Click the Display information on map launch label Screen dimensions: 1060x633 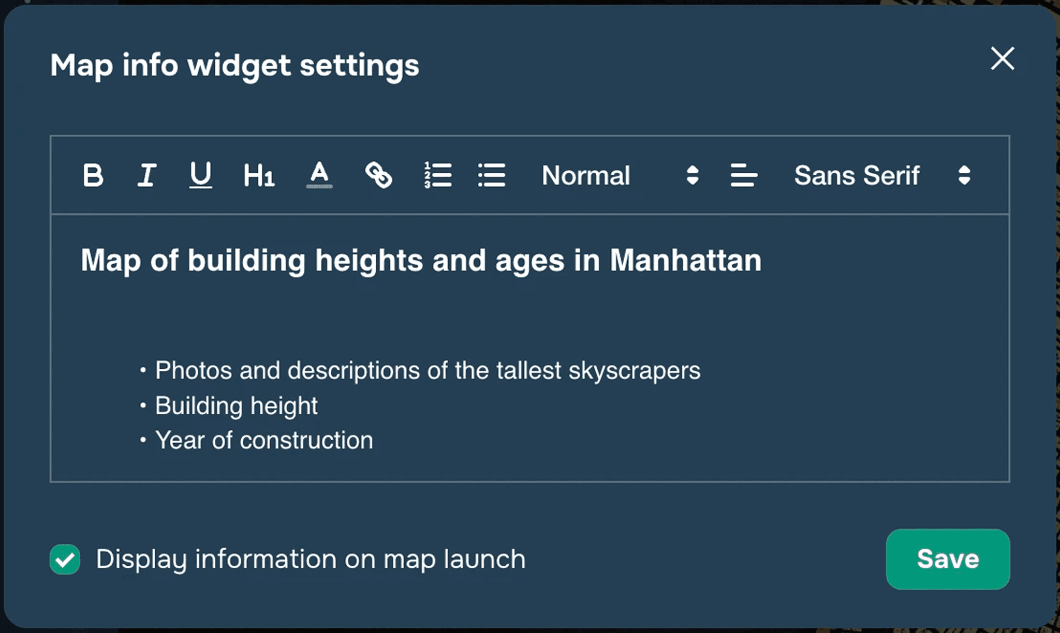pyautogui.click(x=311, y=559)
